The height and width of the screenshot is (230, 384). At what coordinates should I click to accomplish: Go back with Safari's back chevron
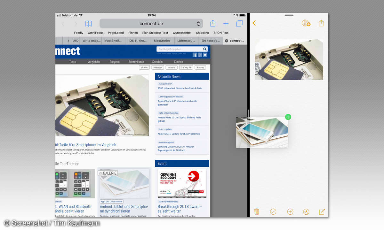coord(63,24)
